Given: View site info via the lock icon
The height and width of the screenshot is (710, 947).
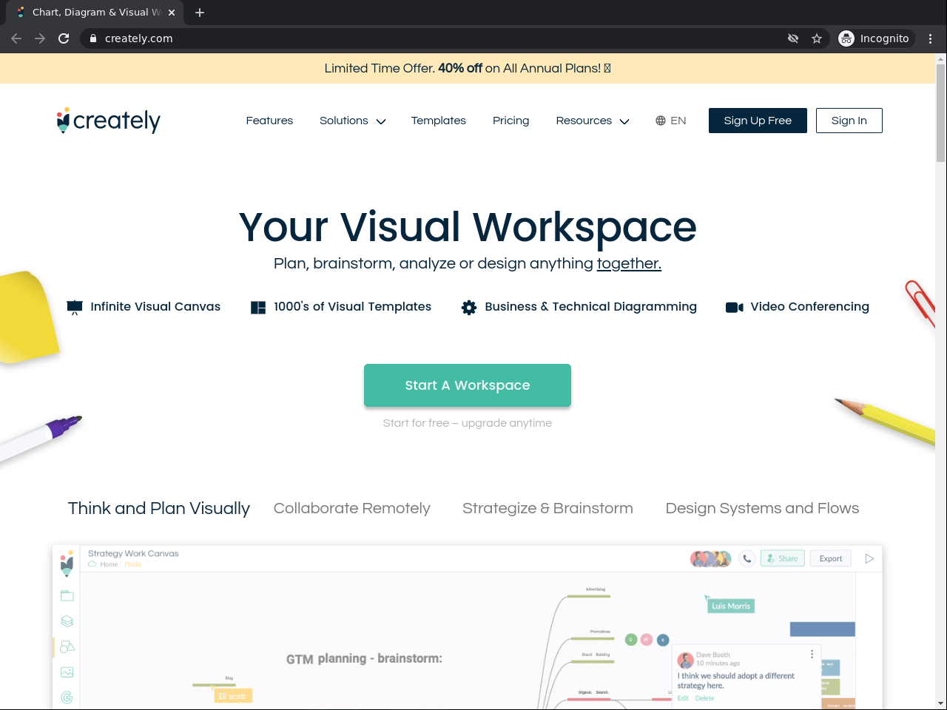Looking at the screenshot, I should (93, 38).
